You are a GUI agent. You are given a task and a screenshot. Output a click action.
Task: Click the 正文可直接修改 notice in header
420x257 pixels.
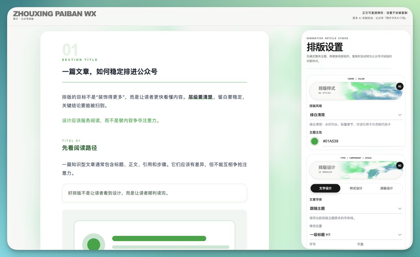click(385, 13)
